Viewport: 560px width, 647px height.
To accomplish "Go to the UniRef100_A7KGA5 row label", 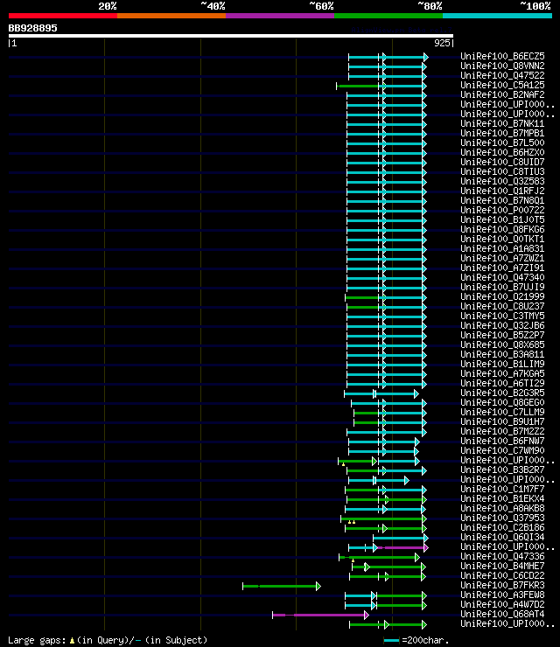I will pyautogui.click(x=502, y=373).
